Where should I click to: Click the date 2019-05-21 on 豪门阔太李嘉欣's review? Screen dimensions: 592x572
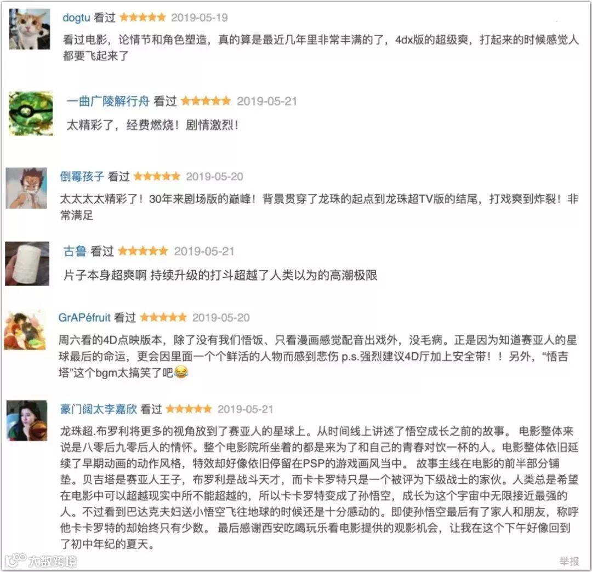245,409
